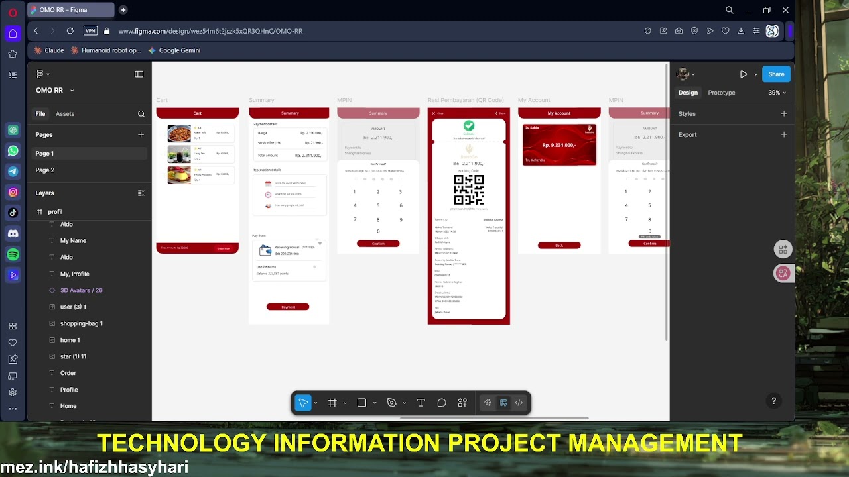Open the help menu

pos(773,401)
